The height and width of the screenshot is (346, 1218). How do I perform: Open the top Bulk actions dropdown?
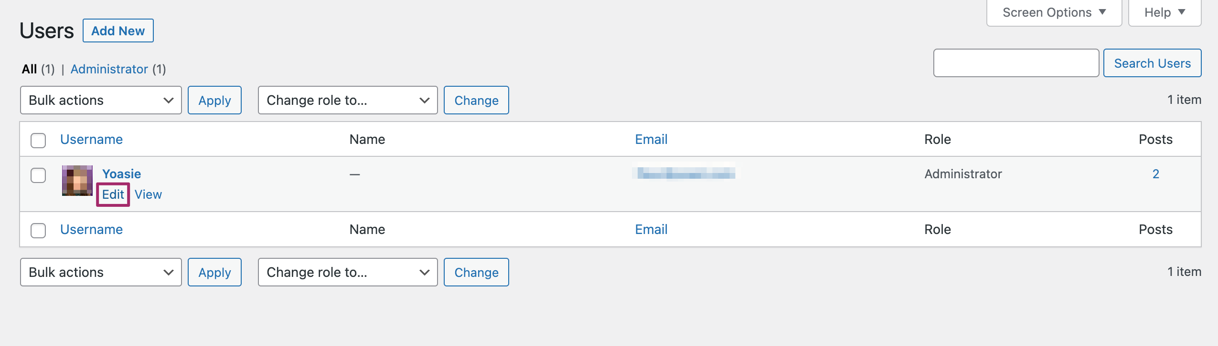tap(101, 100)
